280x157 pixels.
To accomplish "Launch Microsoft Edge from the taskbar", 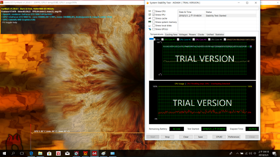I will (x=31, y=153).
